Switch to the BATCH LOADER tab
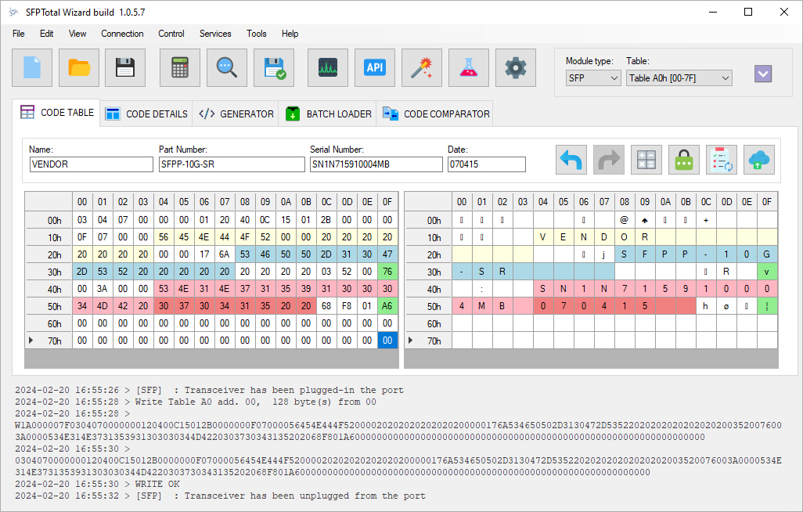The image size is (803, 512). coord(328,114)
